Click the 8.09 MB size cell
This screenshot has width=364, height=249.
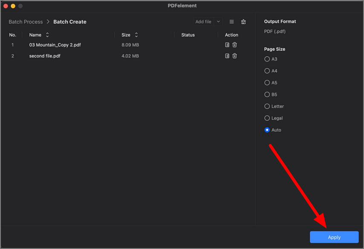(x=130, y=45)
